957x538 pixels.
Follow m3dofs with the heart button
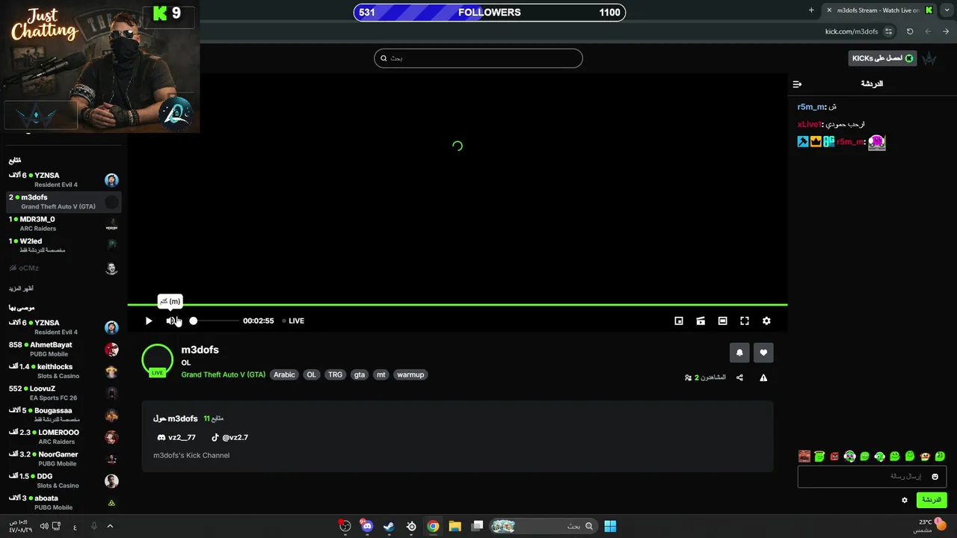[763, 353]
